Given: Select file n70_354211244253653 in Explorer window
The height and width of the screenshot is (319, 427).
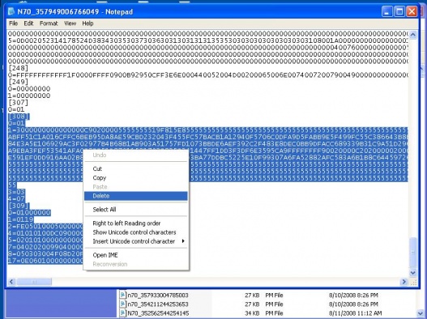Looking at the screenshot, I should 158,304.
